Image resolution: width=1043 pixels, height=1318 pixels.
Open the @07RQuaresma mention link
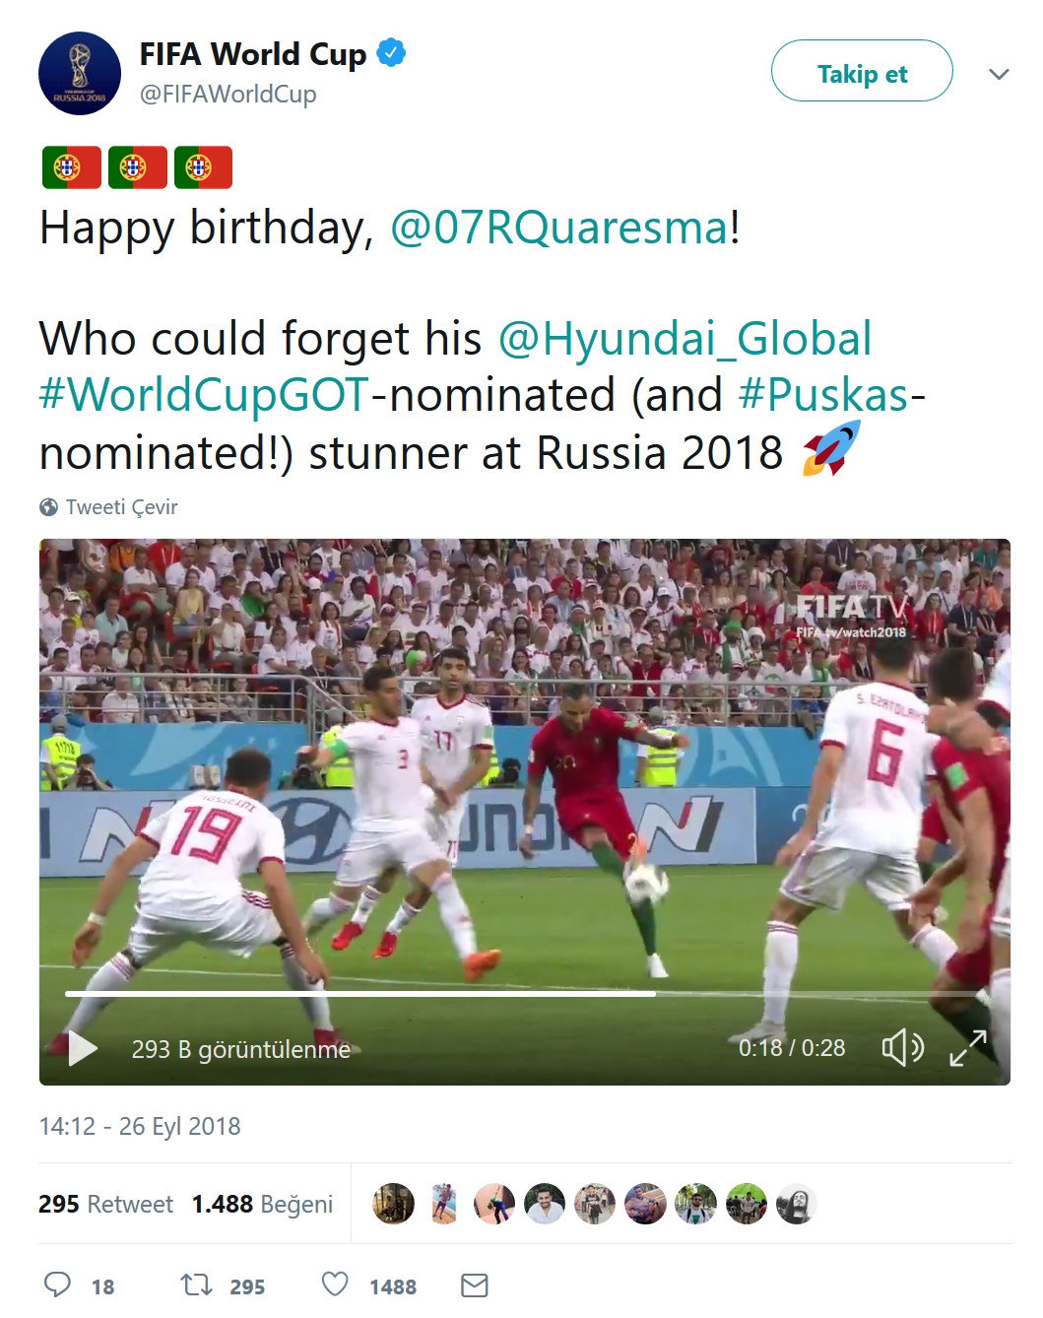[559, 229]
